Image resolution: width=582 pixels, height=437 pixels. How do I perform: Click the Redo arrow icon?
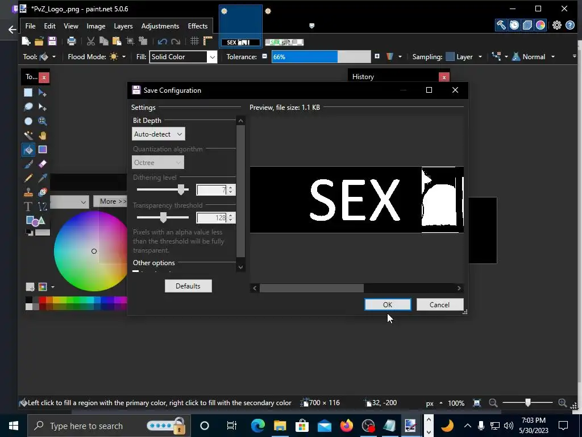pos(176,41)
